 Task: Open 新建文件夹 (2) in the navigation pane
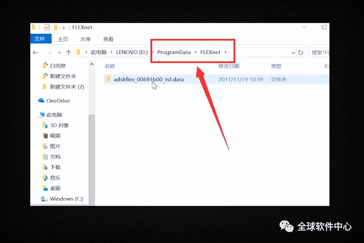point(67,87)
